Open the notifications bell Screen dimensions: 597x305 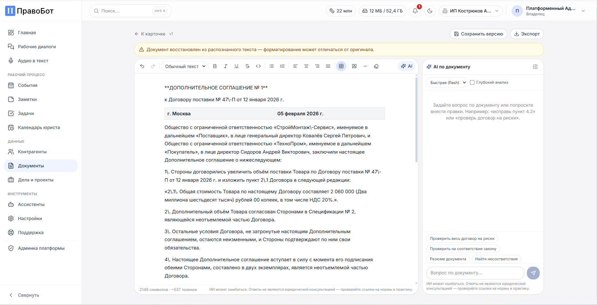tap(415, 11)
